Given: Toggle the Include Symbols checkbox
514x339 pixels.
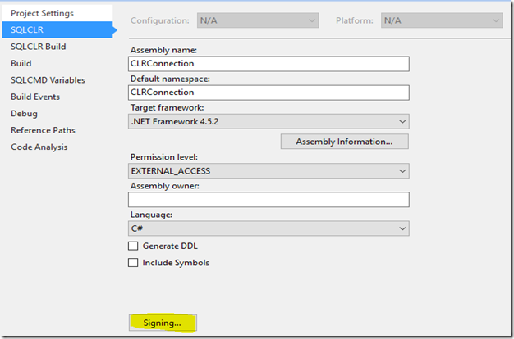Looking at the screenshot, I should pos(133,263).
